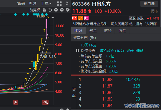Zoom out with the minus icon

(62, 10)
